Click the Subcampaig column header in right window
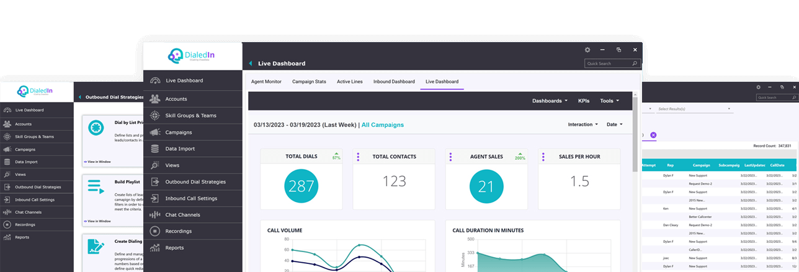 pyautogui.click(x=728, y=165)
